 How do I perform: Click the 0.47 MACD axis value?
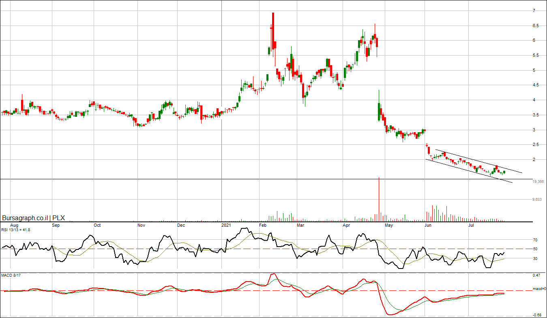(536, 275)
